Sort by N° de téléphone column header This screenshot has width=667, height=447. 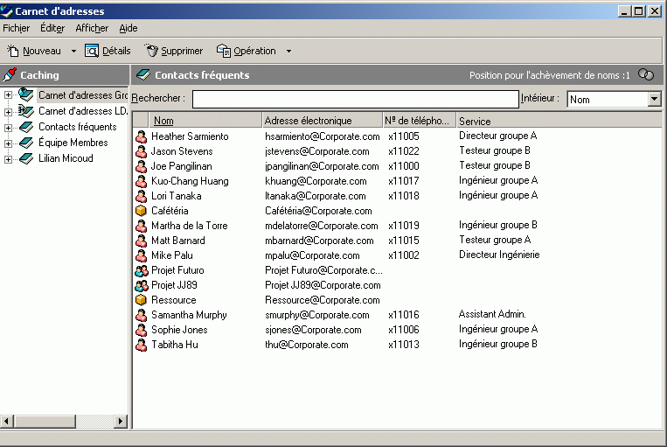tap(419, 121)
